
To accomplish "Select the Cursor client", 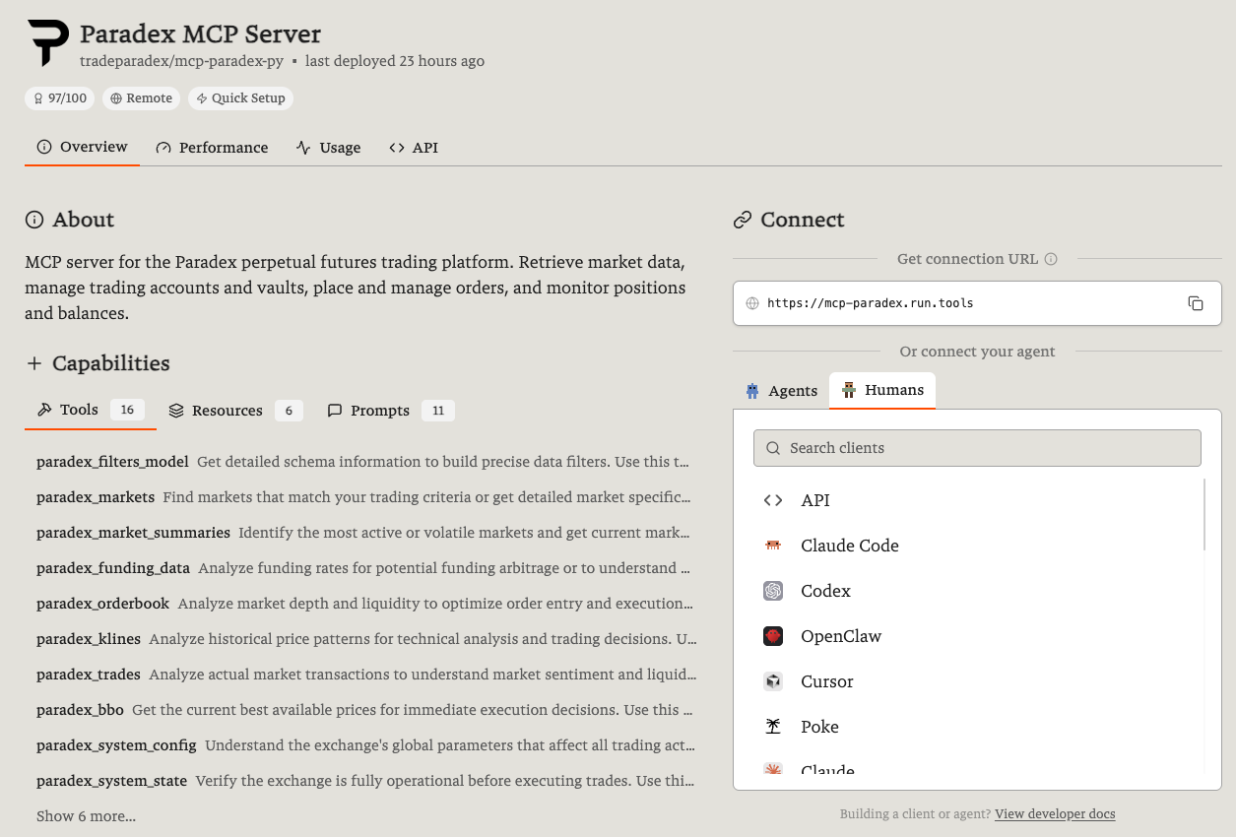I will (826, 680).
